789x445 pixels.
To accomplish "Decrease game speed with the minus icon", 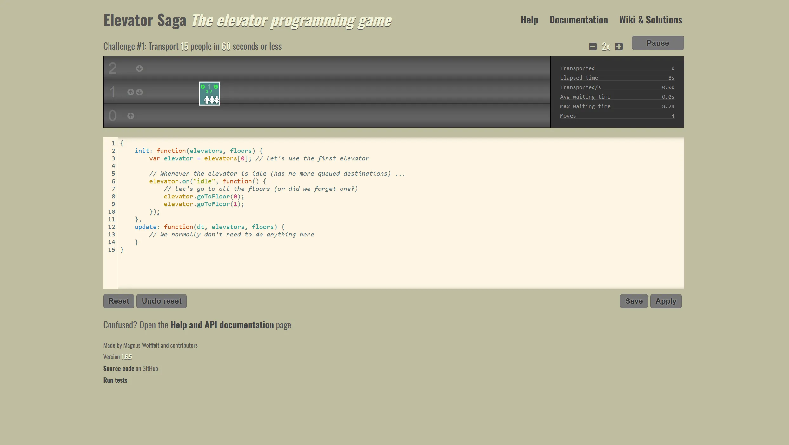I will (x=593, y=47).
